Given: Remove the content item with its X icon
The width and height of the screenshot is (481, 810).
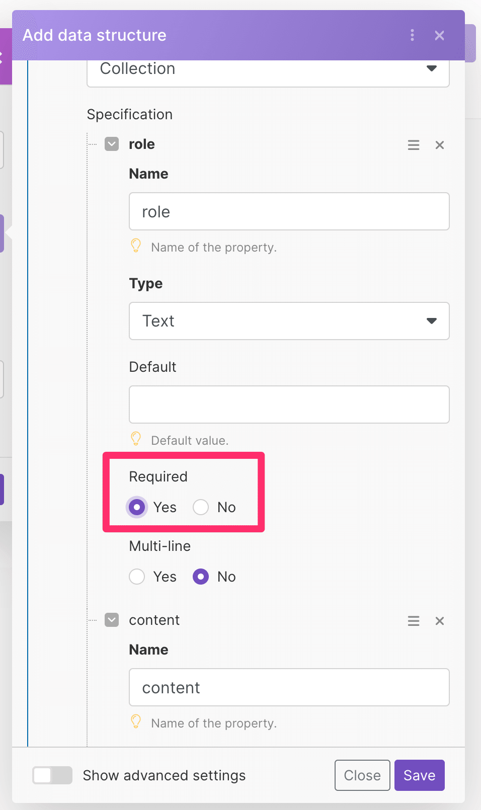Looking at the screenshot, I should (440, 621).
